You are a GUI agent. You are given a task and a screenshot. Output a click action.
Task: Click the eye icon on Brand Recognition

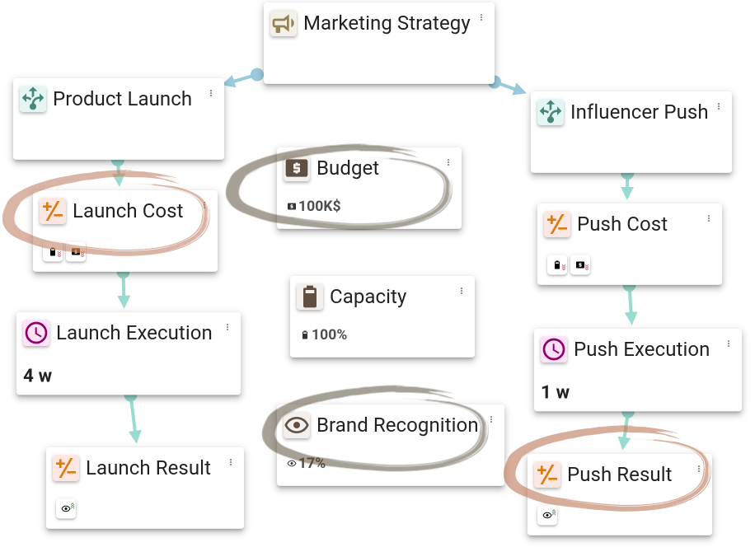click(296, 425)
